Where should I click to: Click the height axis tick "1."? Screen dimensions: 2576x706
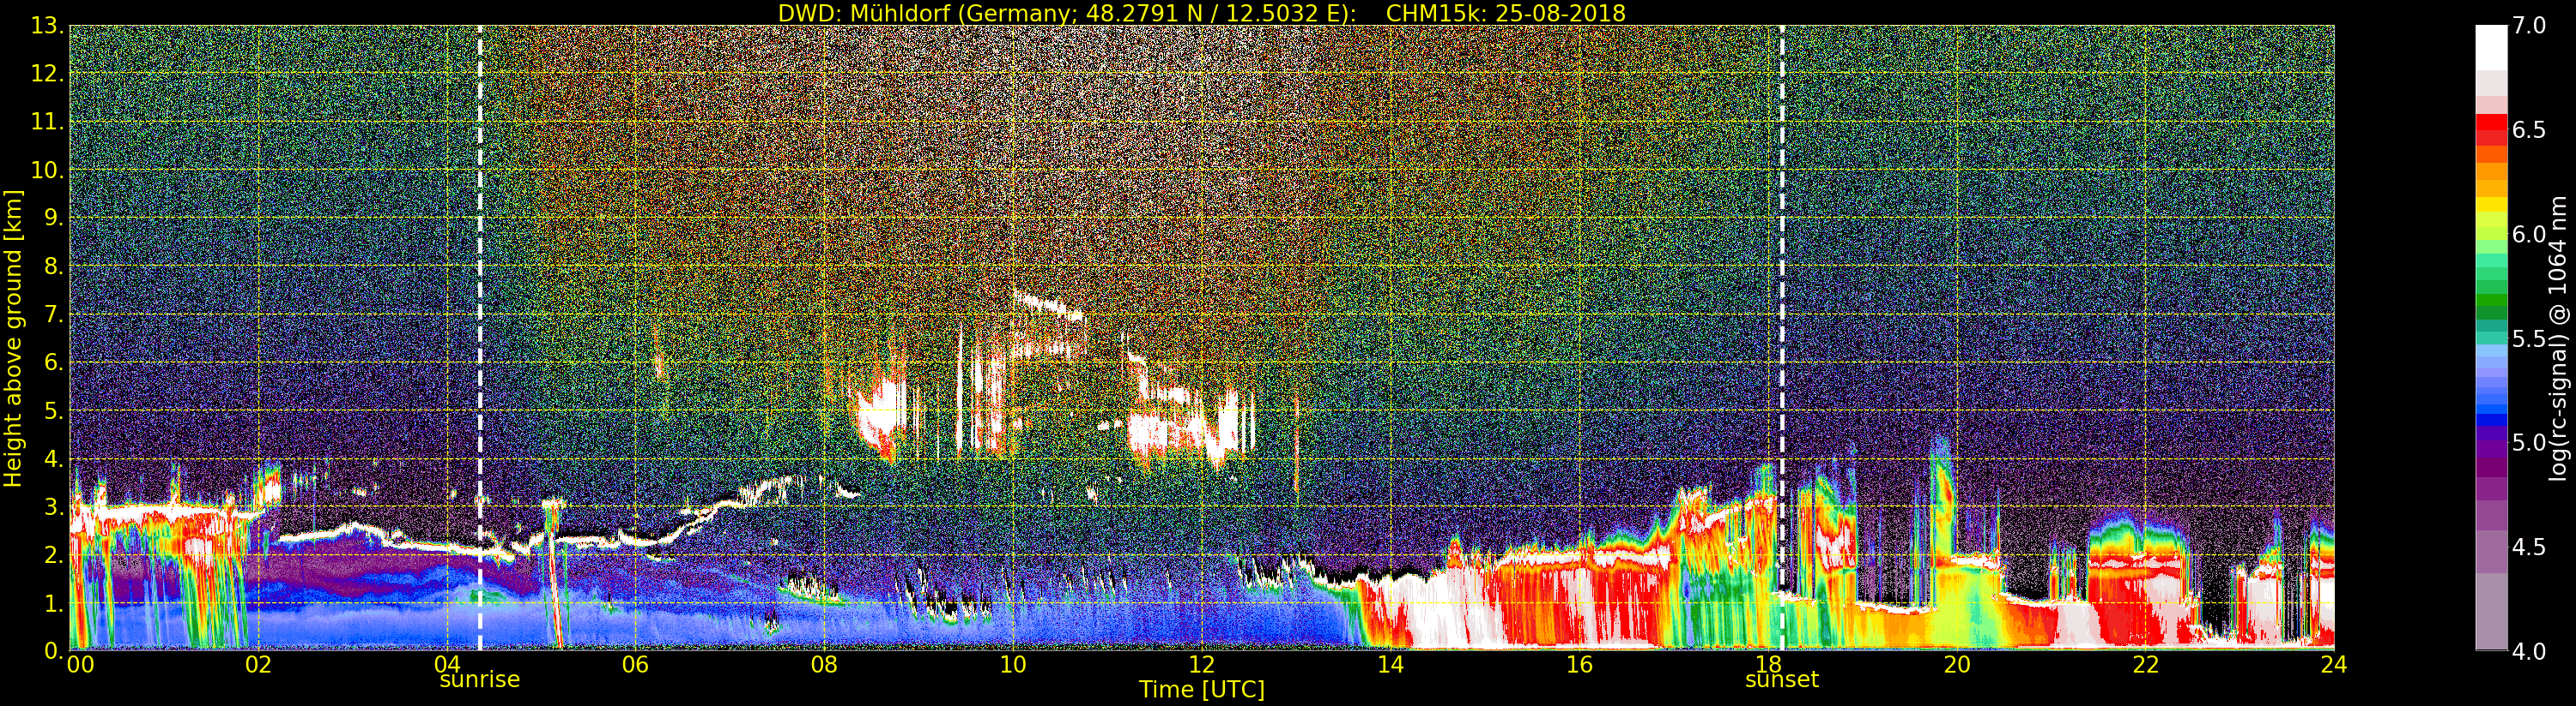54,603
